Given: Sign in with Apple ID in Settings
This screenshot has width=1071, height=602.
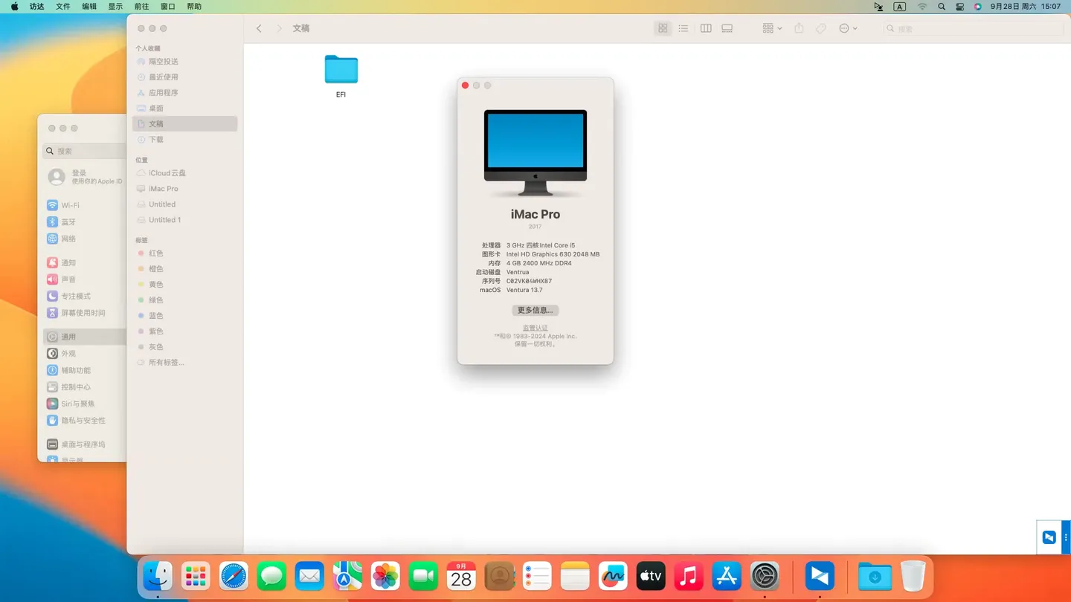Looking at the screenshot, I should pyautogui.click(x=85, y=177).
